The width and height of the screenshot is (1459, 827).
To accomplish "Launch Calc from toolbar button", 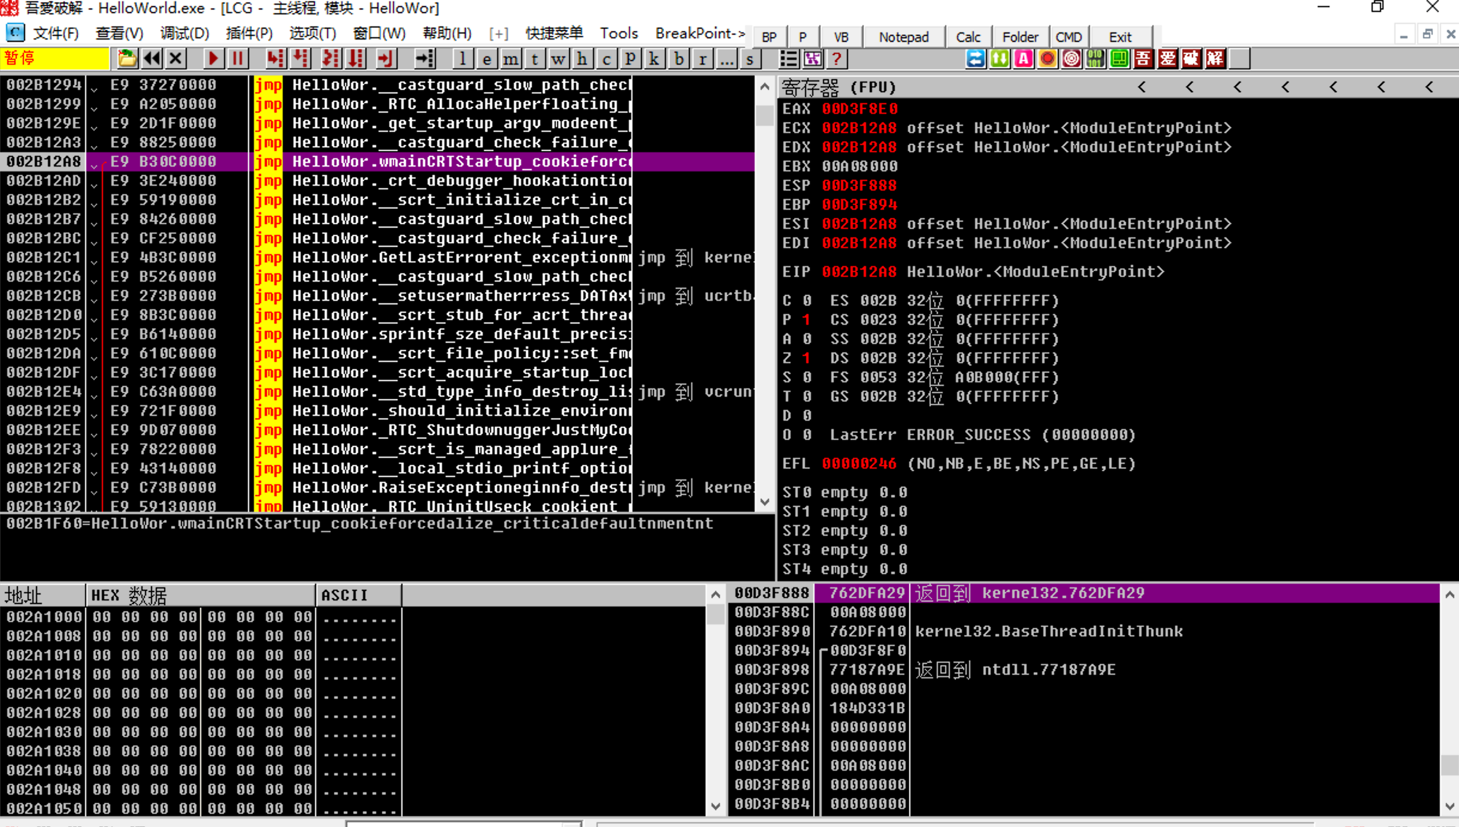I will pos(968,37).
